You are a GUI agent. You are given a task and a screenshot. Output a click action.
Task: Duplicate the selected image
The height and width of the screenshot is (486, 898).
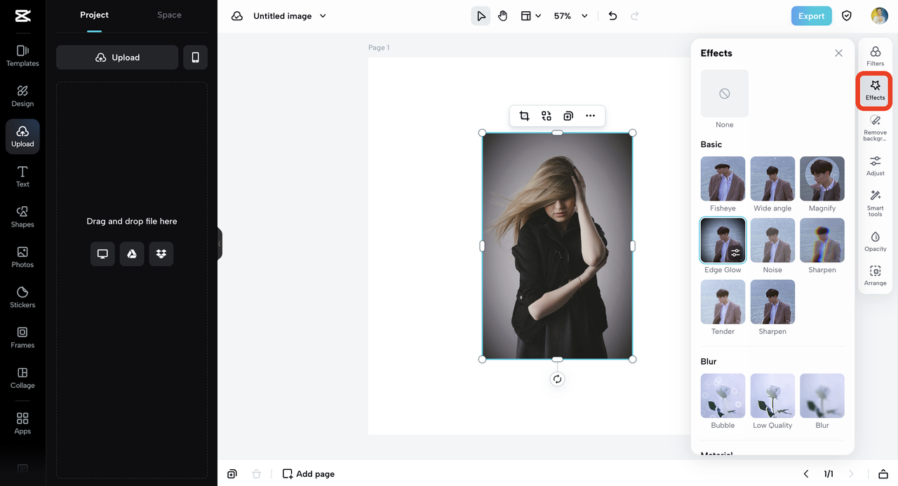(x=568, y=116)
